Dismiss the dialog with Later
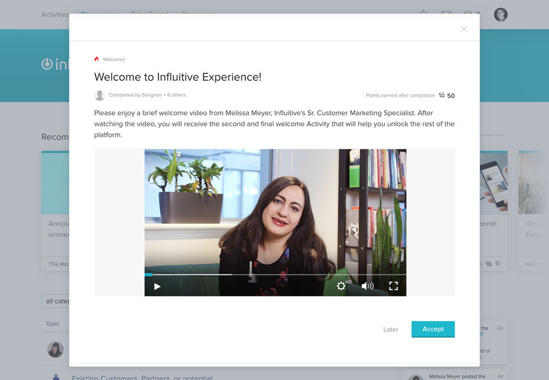Viewport: 549px width, 380px height. pyautogui.click(x=391, y=329)
